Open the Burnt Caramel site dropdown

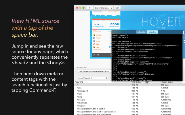point(104,8)
